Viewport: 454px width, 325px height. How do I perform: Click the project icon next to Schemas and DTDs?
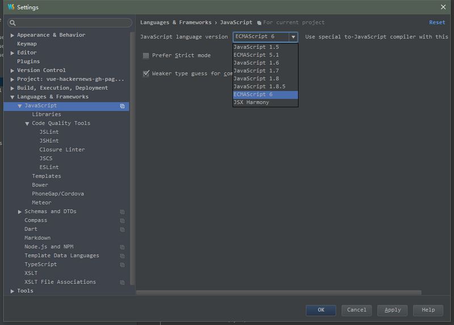[122, 212]
